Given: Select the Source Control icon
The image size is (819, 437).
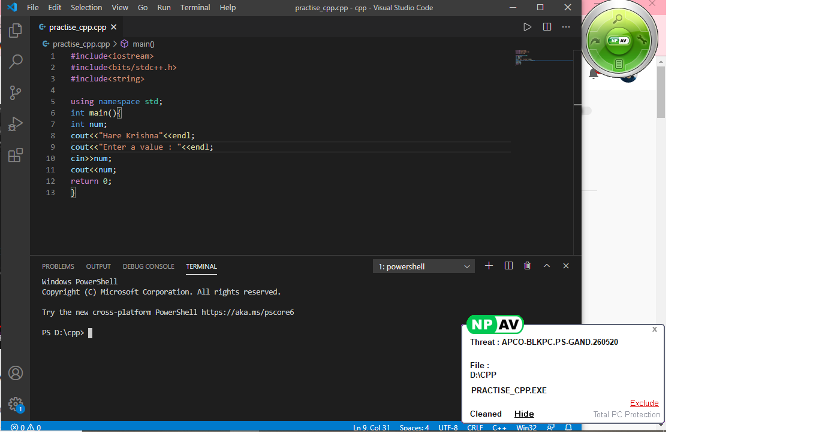Looking at the screenshot, I should pyautogui.click(x=15, y=92).
